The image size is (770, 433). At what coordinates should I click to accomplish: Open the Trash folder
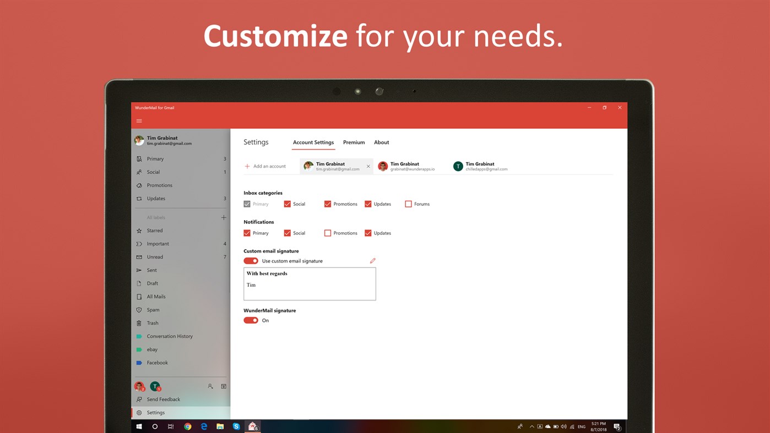click(152, 322)
